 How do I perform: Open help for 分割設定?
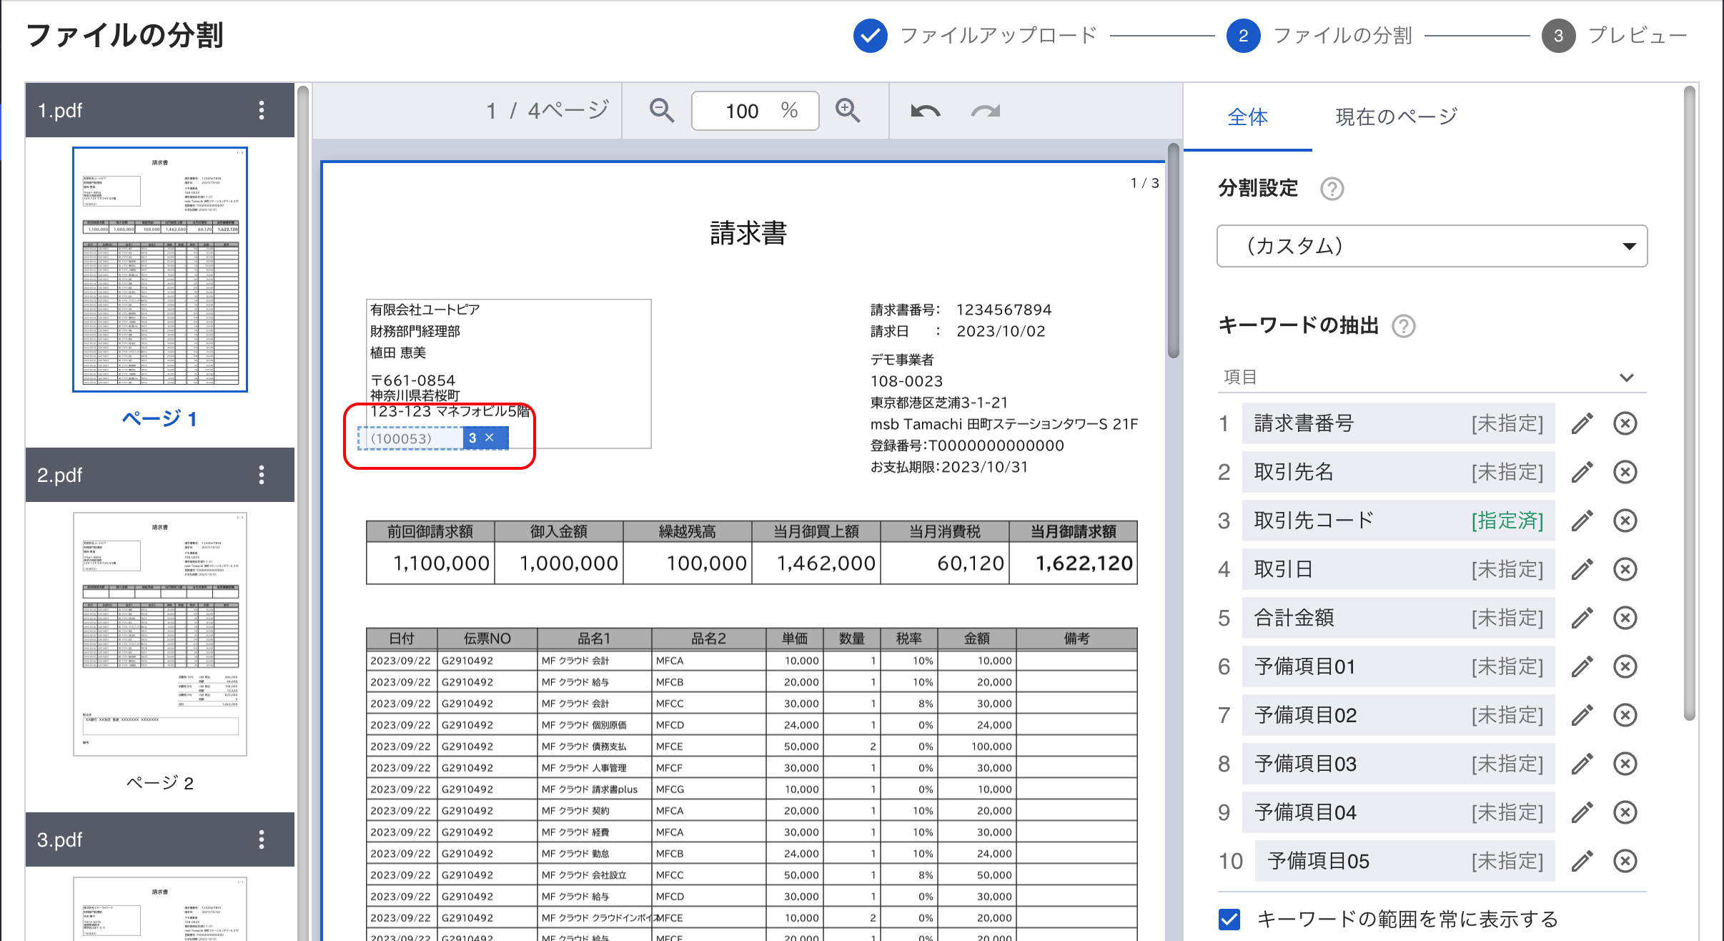coord(1332,189)
